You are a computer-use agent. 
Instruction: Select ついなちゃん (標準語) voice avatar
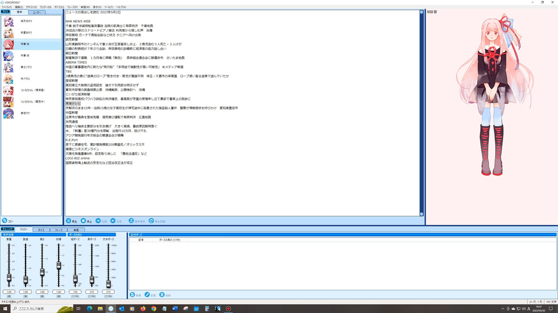pyautogui.click(x=9, y=90)
